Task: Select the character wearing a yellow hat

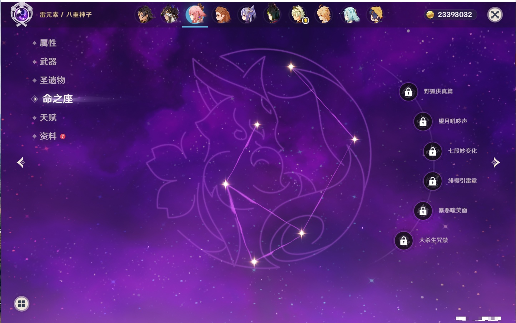Action: pyautogui.click(x=376, y=15)
